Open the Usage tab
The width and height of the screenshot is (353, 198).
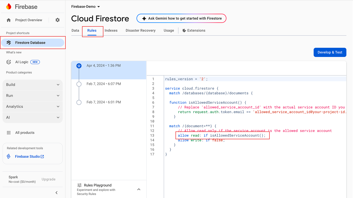click(x=169, y=31)
